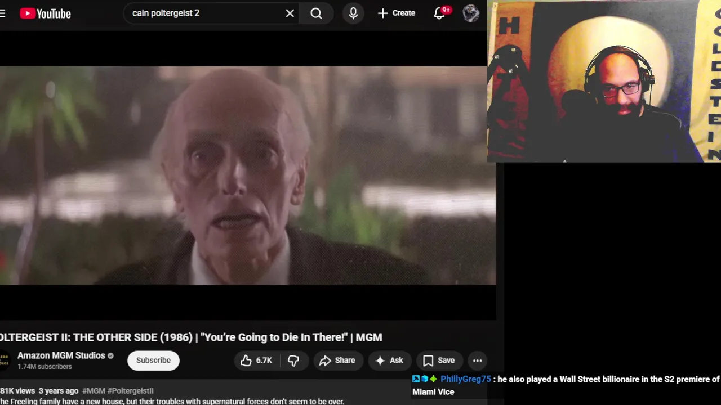Open the account avatar menu
Screen dimensions: 721x405
pyautogui.click(x=471, y=13)
